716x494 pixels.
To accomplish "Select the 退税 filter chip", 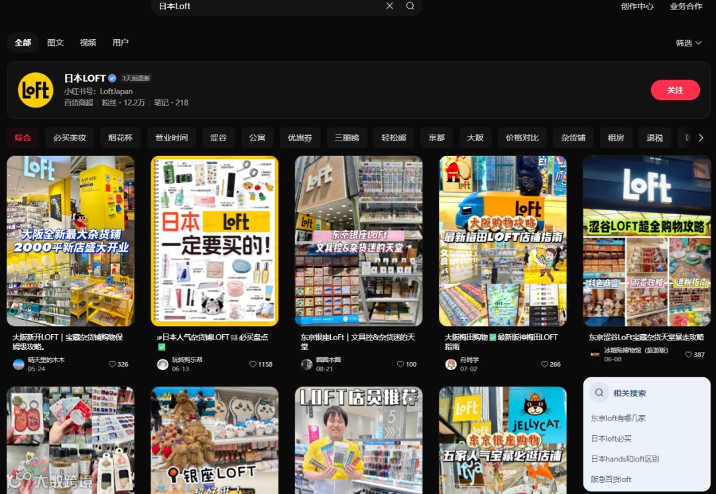I will click(654, 137).
